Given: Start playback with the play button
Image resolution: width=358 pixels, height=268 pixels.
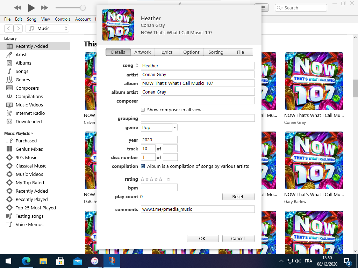Looking at the screenshot, I should pyautogui.click(x=31, y=8).
